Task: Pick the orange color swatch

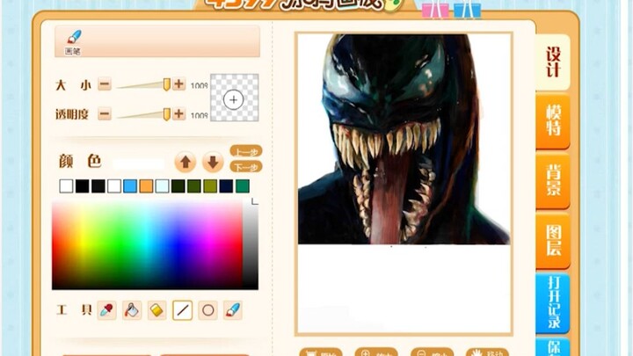Action: [146, 186]
